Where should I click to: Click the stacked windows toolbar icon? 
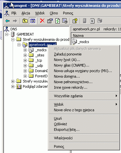100,21
